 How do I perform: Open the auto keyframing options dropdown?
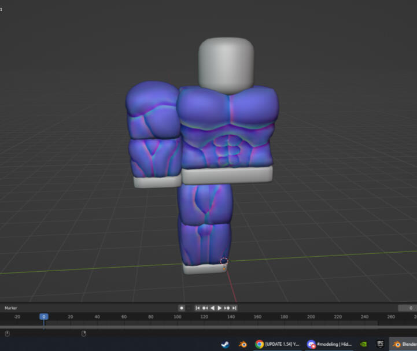(x=188, y=308)
